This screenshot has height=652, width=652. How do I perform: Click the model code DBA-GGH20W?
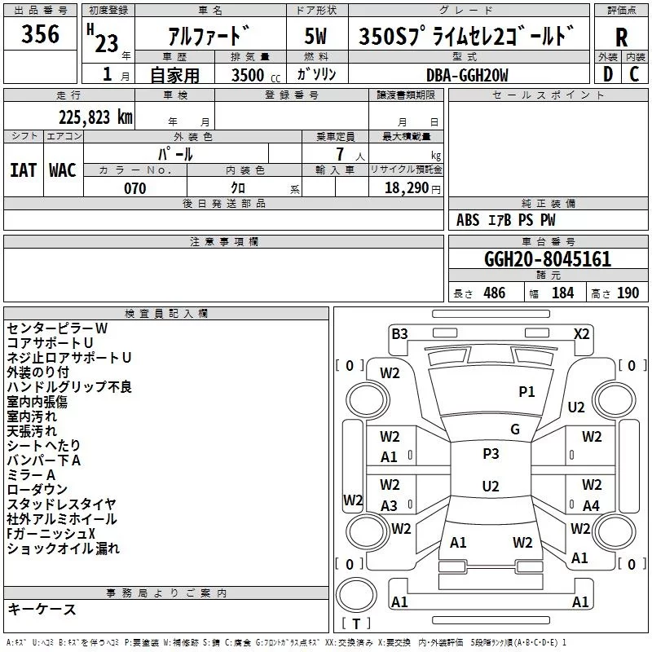[x=467, y=75]
